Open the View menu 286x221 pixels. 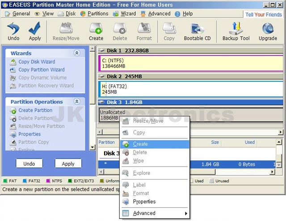point(44,14)
